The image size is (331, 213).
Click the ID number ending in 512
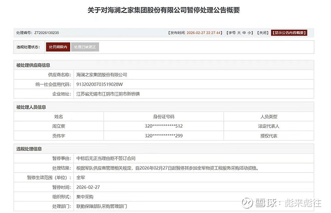click(x=163, y=126)
